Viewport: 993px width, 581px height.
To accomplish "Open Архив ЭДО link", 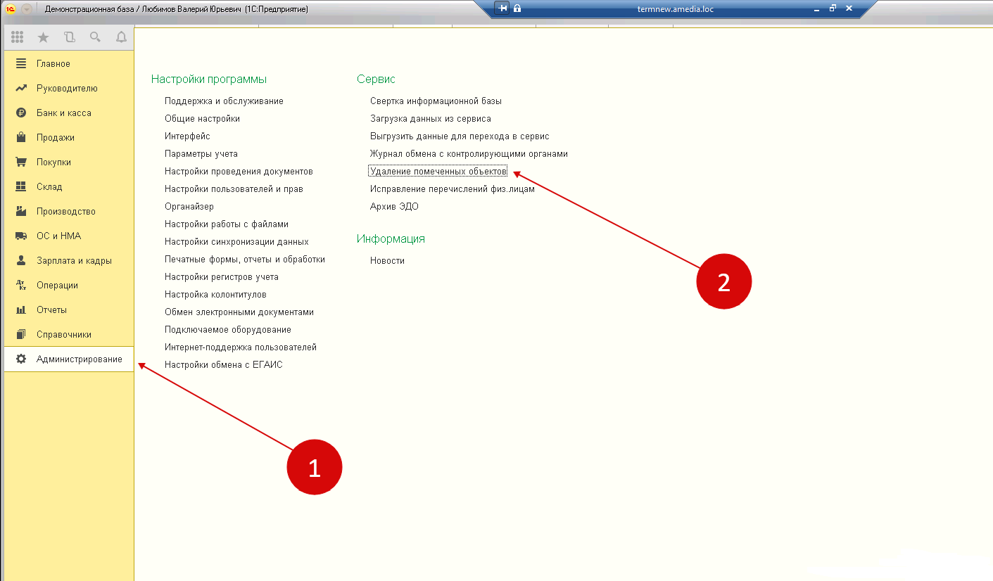I will coord(394,206).
